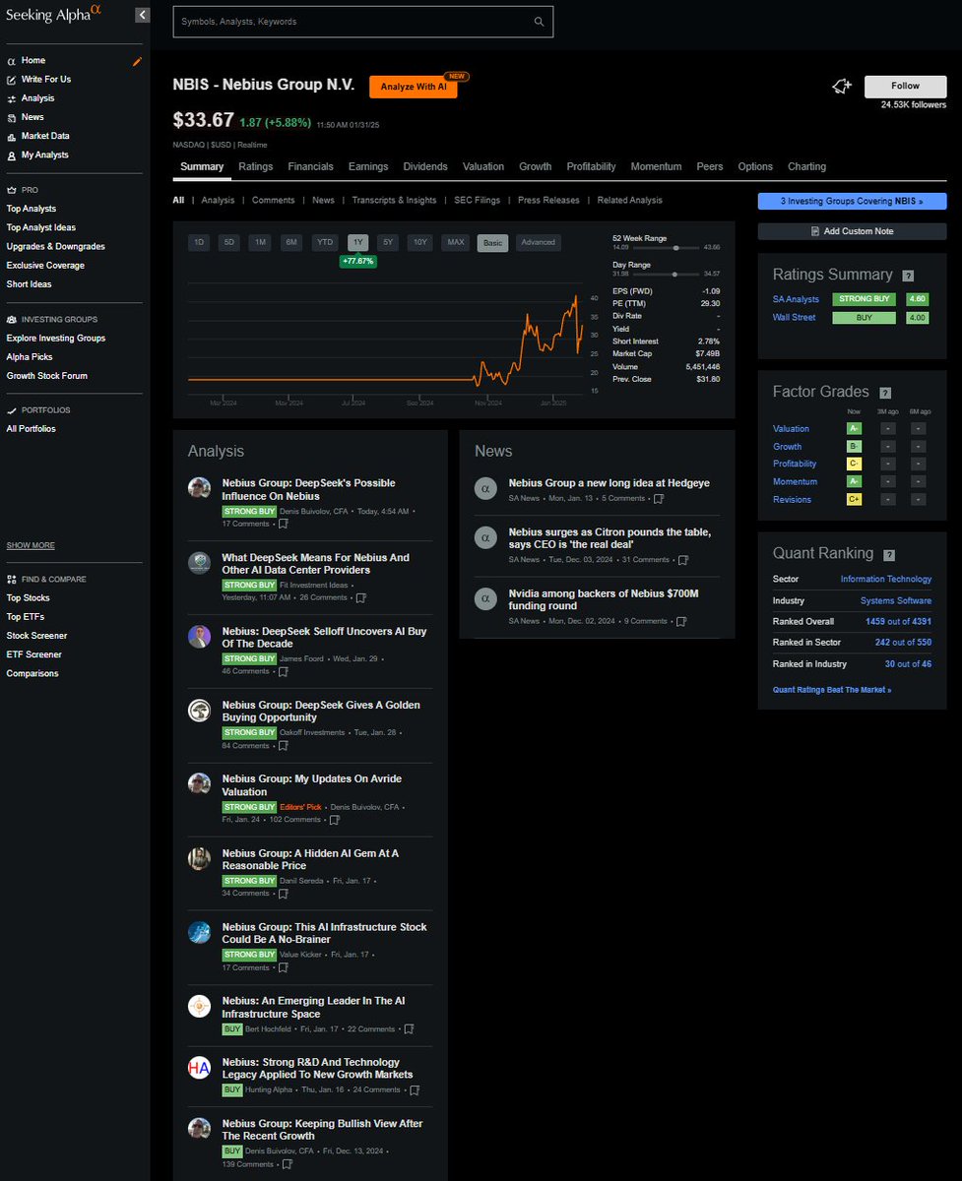962x1181 pixels.
Task: Switch chart range to 5Y
Action: (389, 242)
